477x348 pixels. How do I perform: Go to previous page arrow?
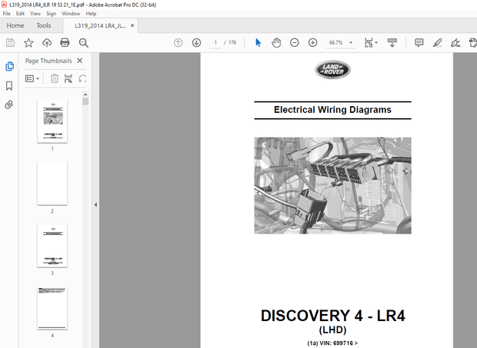[178, 43]
